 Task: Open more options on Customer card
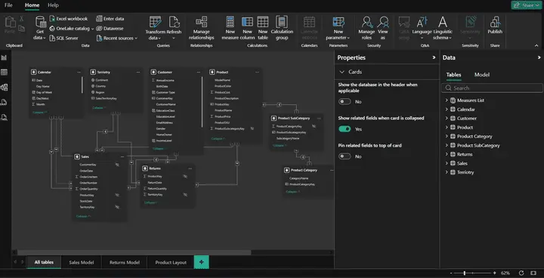(199, 73)
